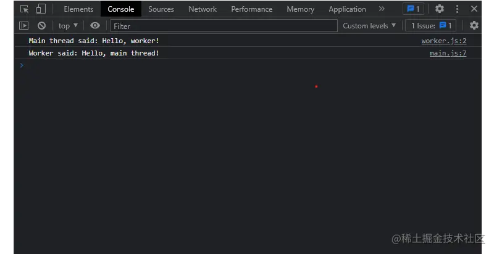Open the three-dot customize menu

[x=457, y=9]
